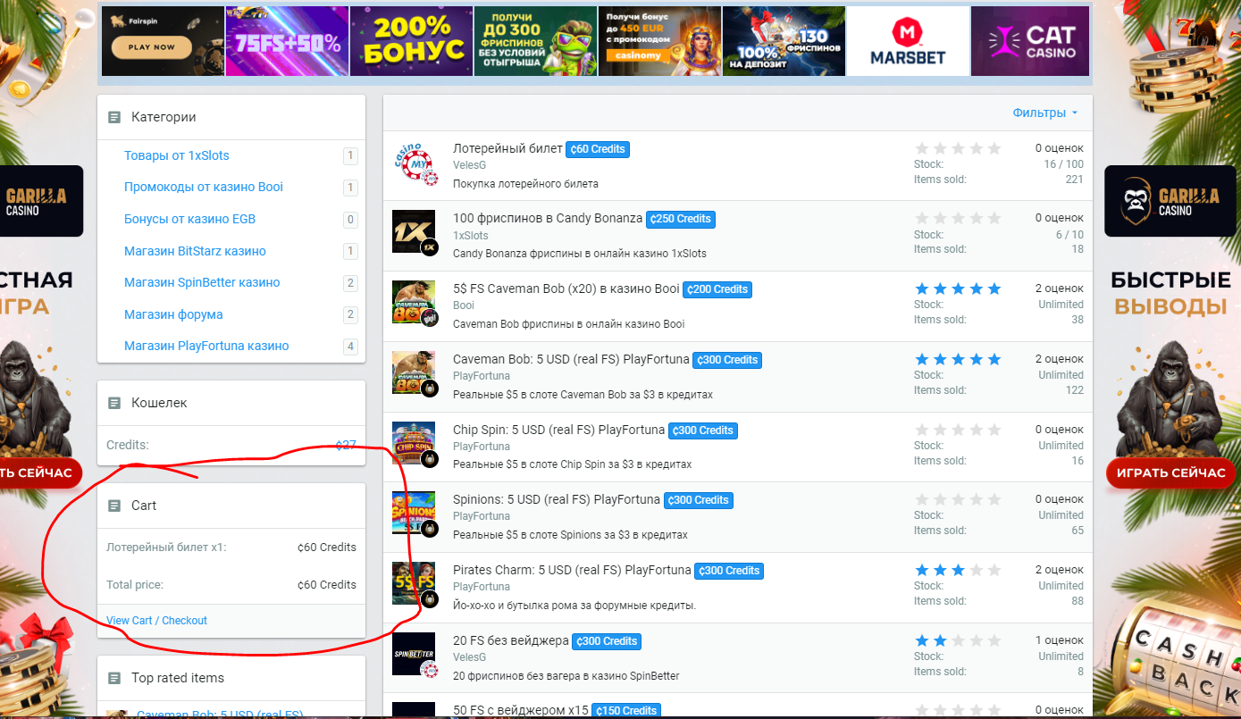The width and height of the screenshot is (1241, 719).
Task: Click the Chip Spin product icon
Action: tap(414, 444)
